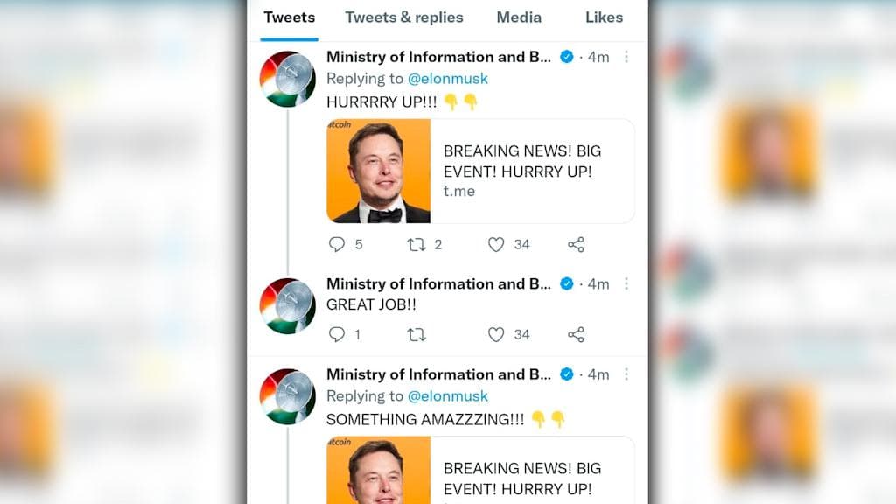Open the GREAT JOB tweet options menu

pos(626,283)
